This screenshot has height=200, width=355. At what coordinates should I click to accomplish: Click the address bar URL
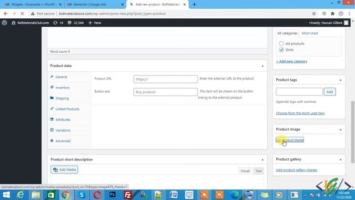[x=112, y=13]
